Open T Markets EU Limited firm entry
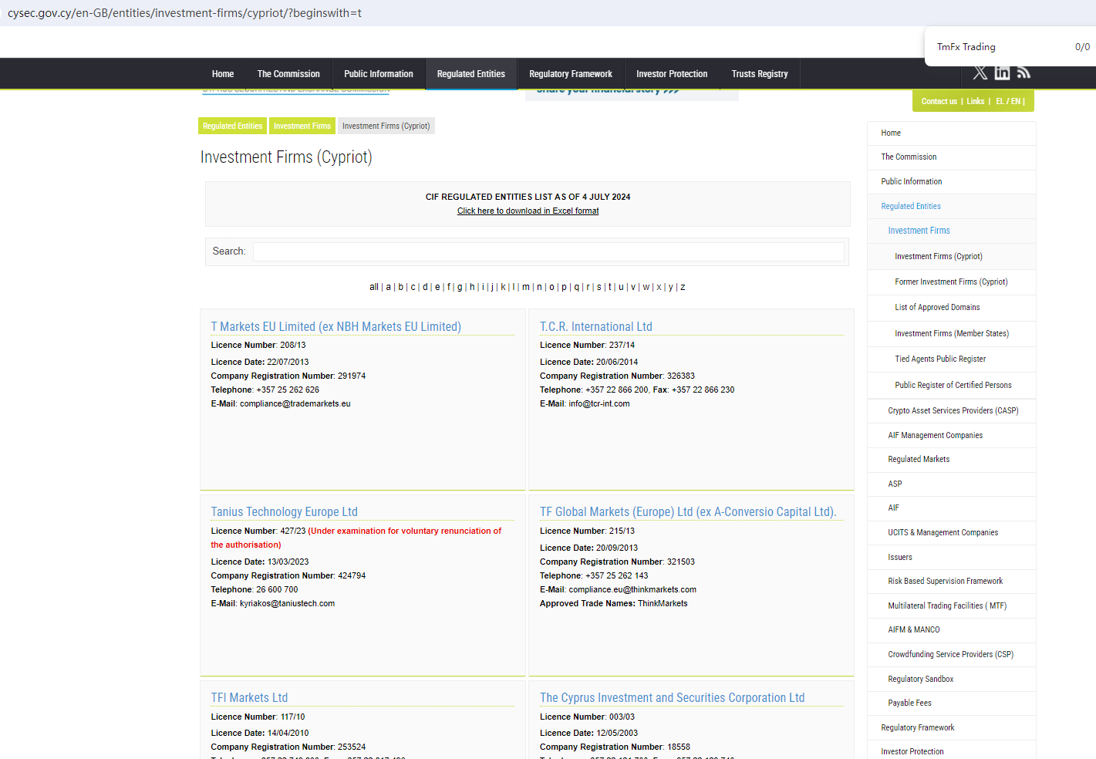The height and width of the screenshot is (759, 1096). [x=336, y=327]
